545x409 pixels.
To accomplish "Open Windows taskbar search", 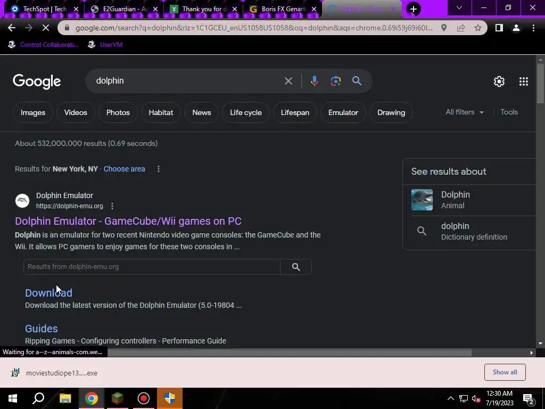I will 38,398.
